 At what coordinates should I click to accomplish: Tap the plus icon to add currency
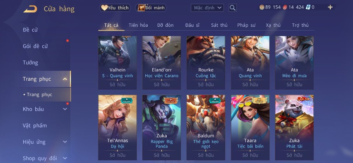coord(330,7)
